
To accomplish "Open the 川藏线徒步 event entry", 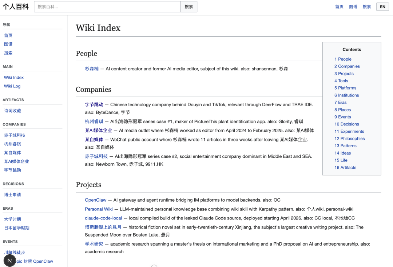I will point(15,252).
